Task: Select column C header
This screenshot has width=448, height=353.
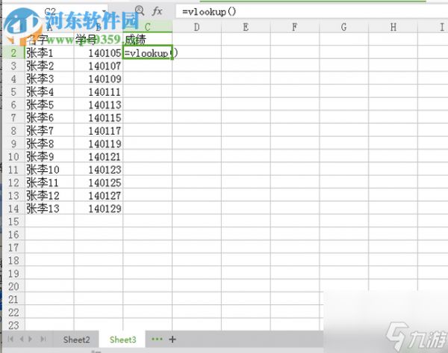Action: pyautogui.click(x=147, y=27)
